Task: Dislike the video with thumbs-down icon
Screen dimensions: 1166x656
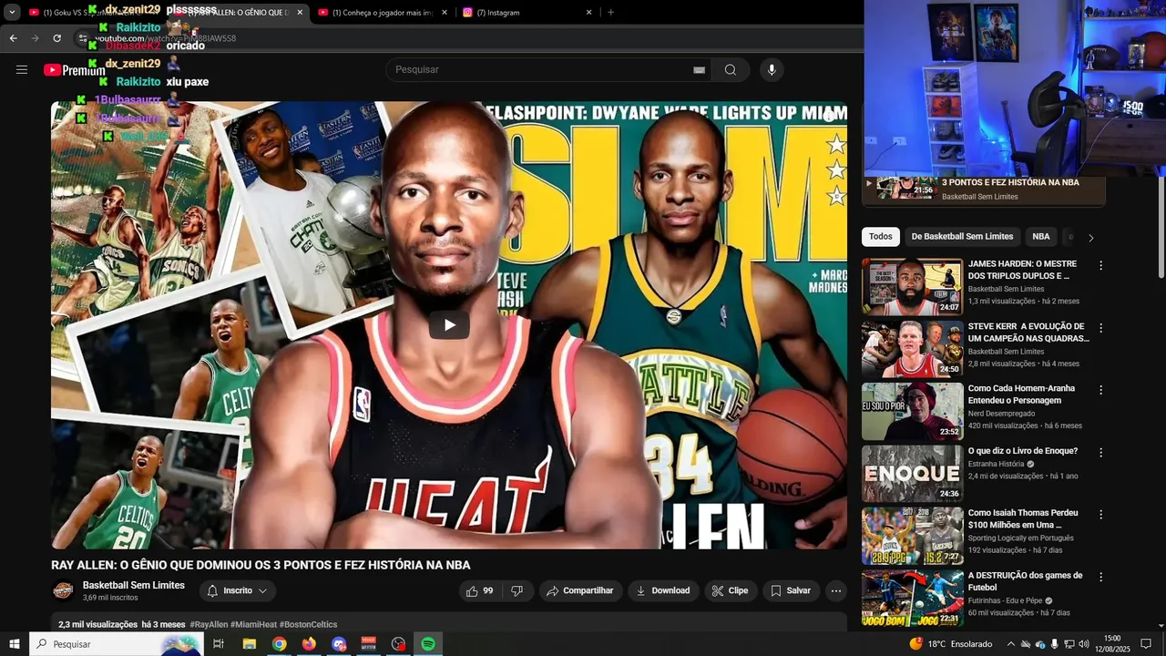Action: (x=517, y=590)
